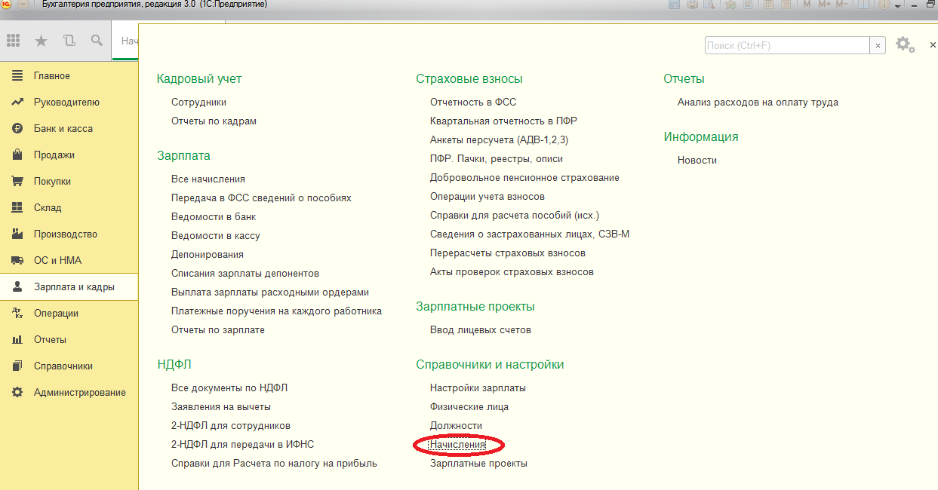The width and height of the screenshot is (938, 490).
Task: Open Ввод лицевых счетов
Action: point(481,330)
